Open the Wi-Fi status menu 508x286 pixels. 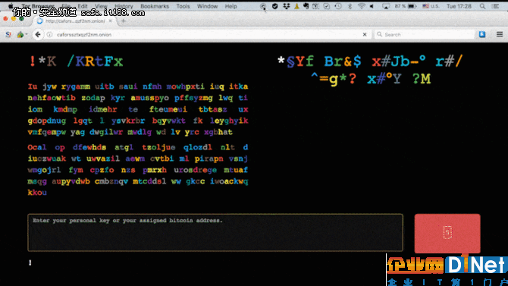pos(361,6)
